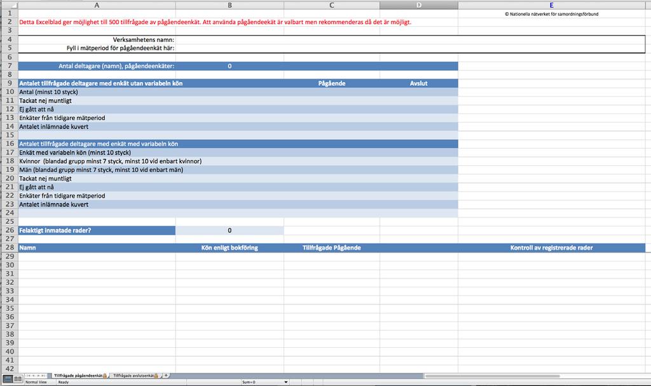Viewport: 651px width, 386px height.
Task: Click the 'Avslut' header in row 9
Action: click(x=418, y=83)
